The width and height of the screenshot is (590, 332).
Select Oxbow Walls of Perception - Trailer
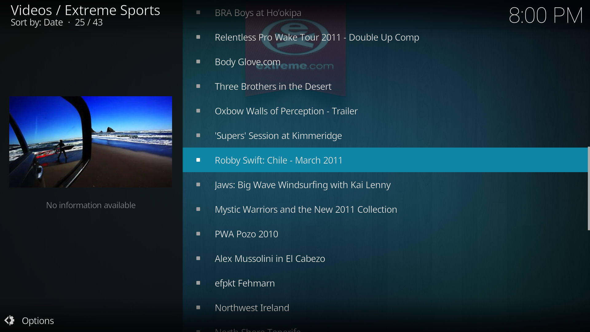tap(286, 111)
